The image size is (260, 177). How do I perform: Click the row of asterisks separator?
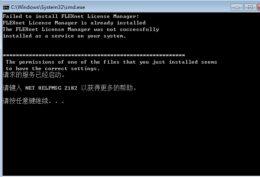(x=94, y=55)
